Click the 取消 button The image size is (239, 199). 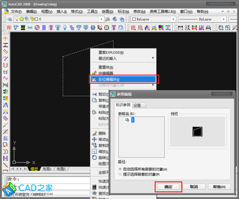(x=194, y=187)
